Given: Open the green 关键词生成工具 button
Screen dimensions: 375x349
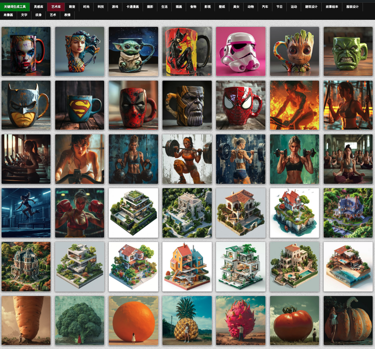Looking at the screenshot, I should [15, 7].
